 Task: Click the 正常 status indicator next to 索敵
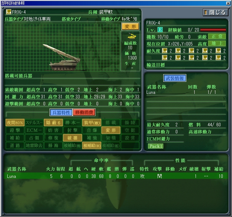[217, 36]
